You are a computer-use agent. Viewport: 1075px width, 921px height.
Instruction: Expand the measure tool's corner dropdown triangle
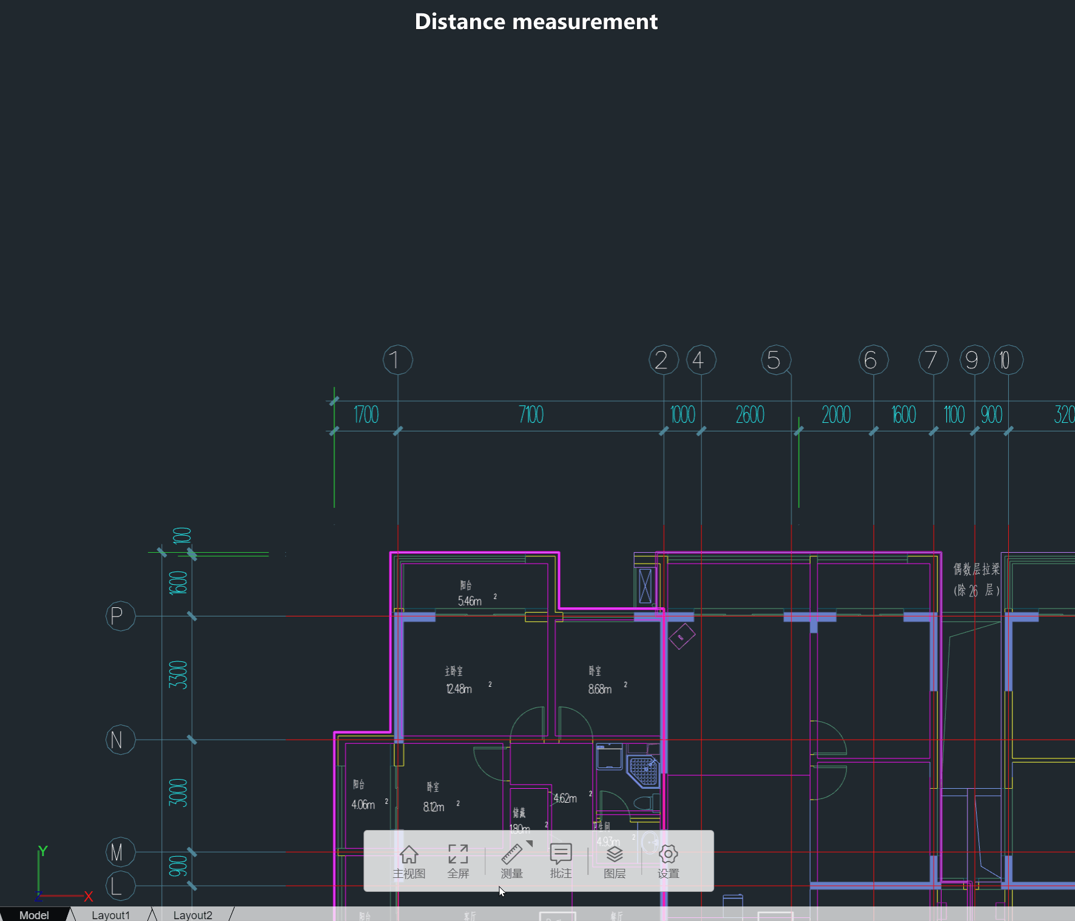pos(530,843)
